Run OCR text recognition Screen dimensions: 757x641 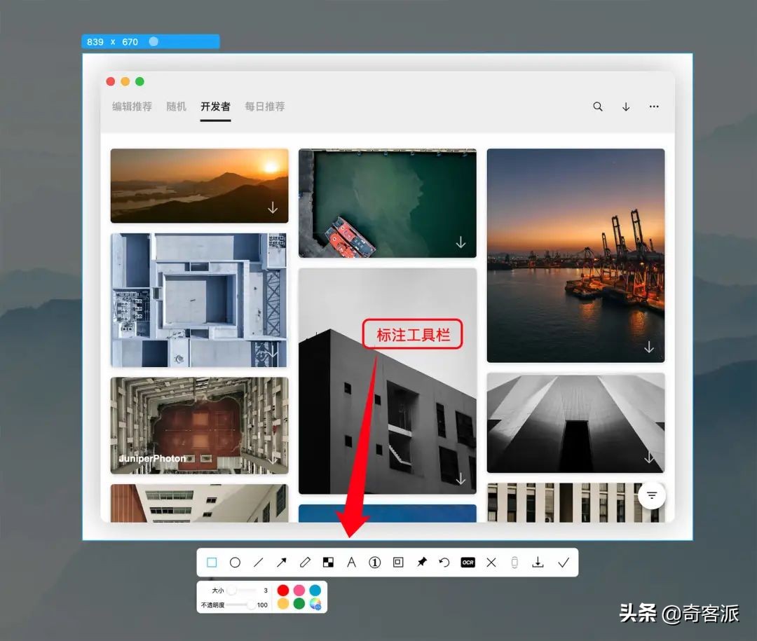[x=468, y=562]
